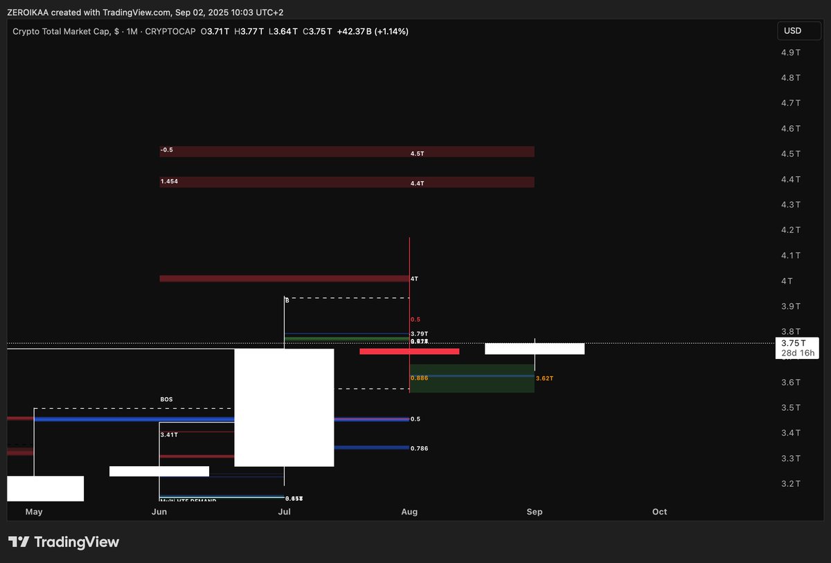Click the BOS dashed line label
The width and height of the screenshot is (831, 563).
coord(168,400)
